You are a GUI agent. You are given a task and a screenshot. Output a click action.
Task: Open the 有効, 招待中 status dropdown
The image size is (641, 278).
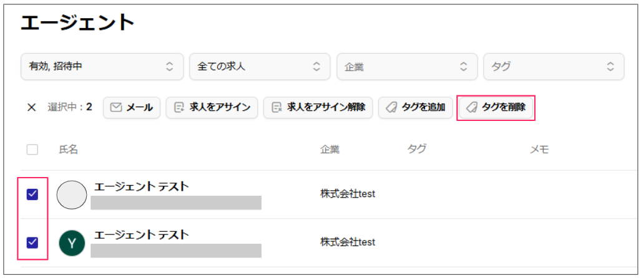[x=102, y=67]
